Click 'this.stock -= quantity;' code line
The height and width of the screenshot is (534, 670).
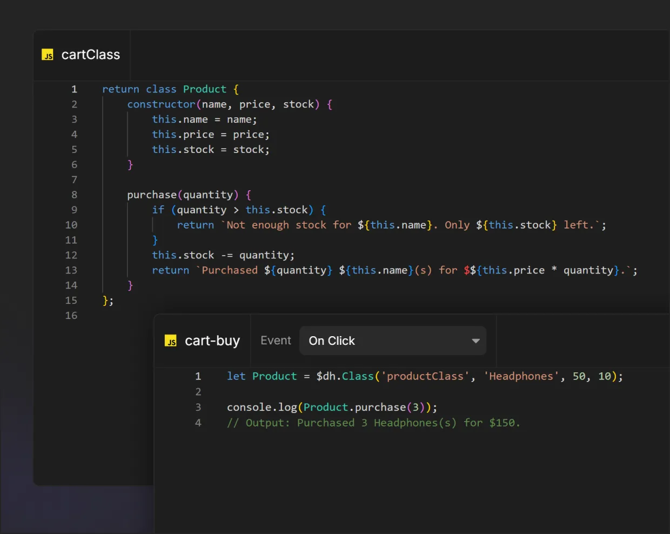tap(223, 256)
